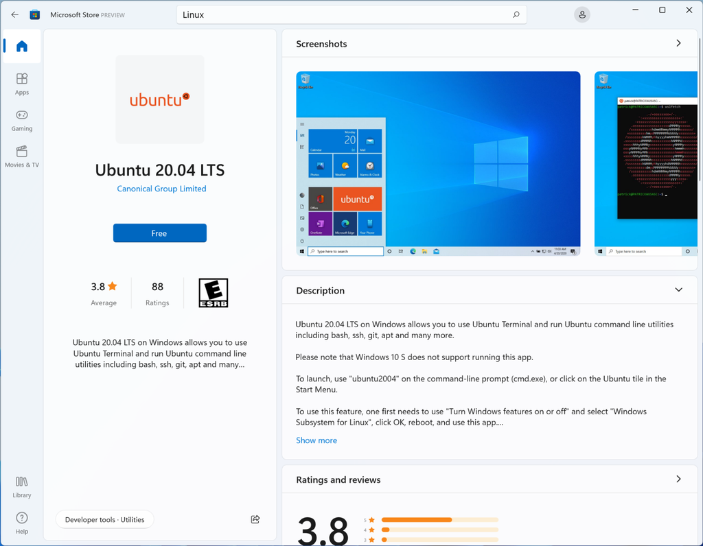Click the Microsoft Store logo in the title bar
The image size is (703, 546).
point(34,14)
